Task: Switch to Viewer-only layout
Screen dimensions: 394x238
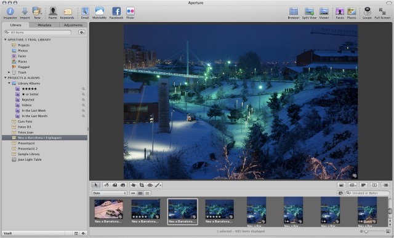Action: click(324, 13)
